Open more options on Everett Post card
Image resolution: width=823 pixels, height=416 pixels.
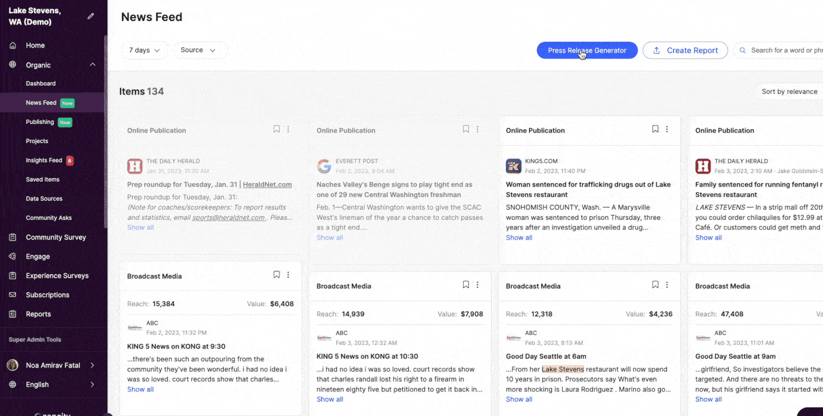point(477,129)
